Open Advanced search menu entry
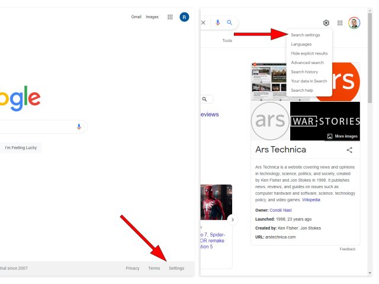 (x=307, y=63)
